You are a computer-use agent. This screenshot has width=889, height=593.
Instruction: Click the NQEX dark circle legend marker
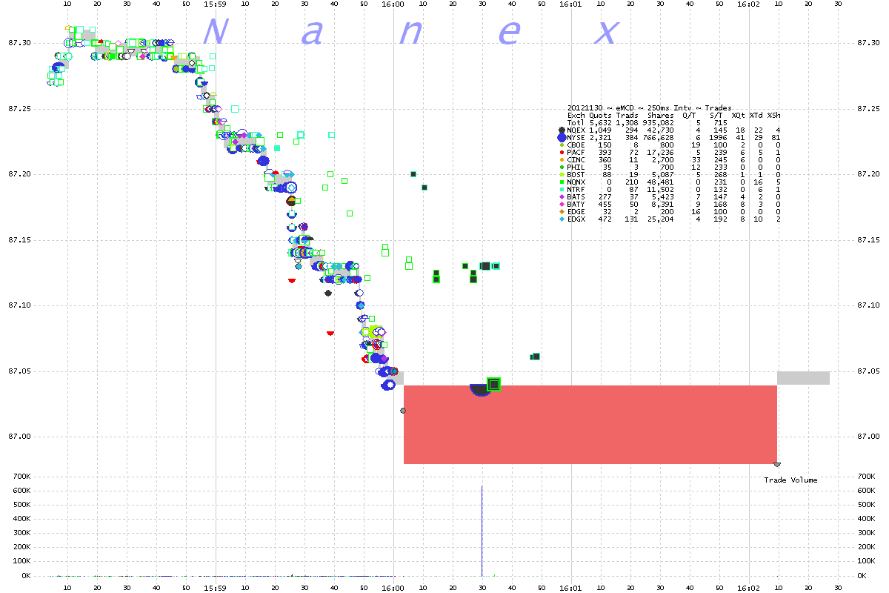(x=562, y=130)
